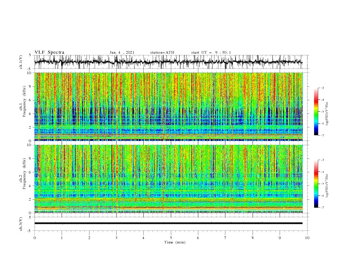Click time-axis tick label "1"
Image resolution: width=346 pixels, height=267 pixels.
[62, 238]
